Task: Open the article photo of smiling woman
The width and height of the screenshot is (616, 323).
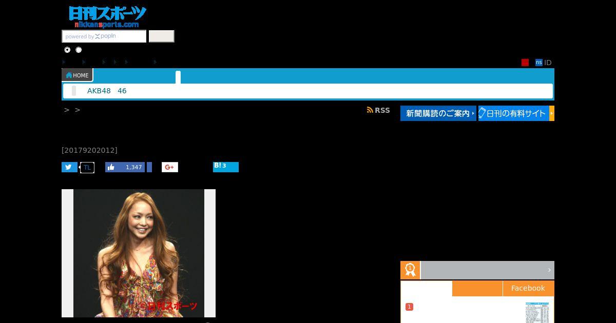Action: pos(139,253)
